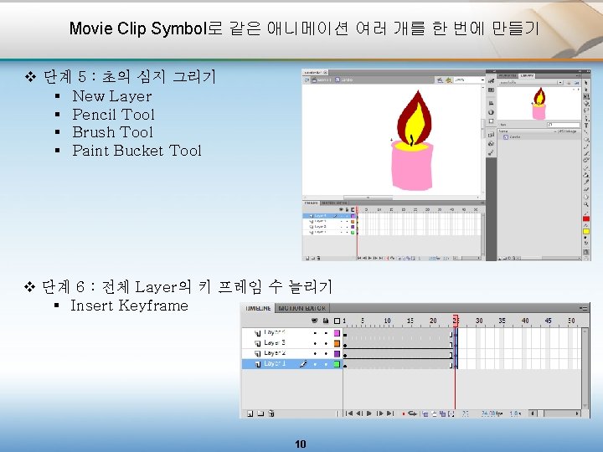
Task: Toggle Layer 2 visibility dot in lower timeline
Action: pos(315,353)
